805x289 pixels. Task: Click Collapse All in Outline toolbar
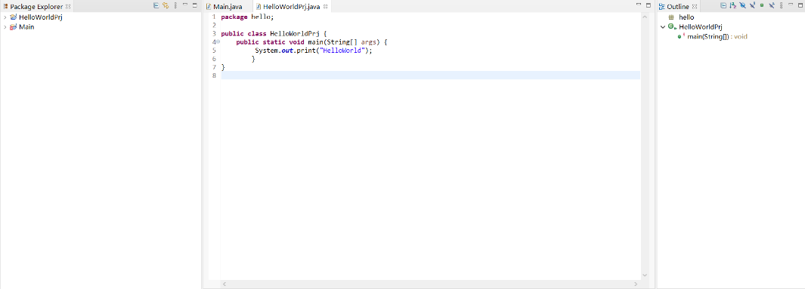click(723, 5)
